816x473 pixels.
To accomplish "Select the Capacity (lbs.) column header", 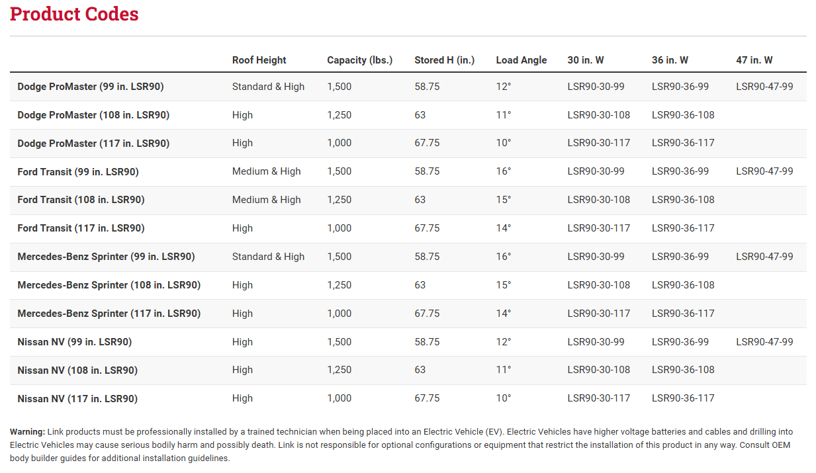I will pyautogui.click(x=359, y=60).
